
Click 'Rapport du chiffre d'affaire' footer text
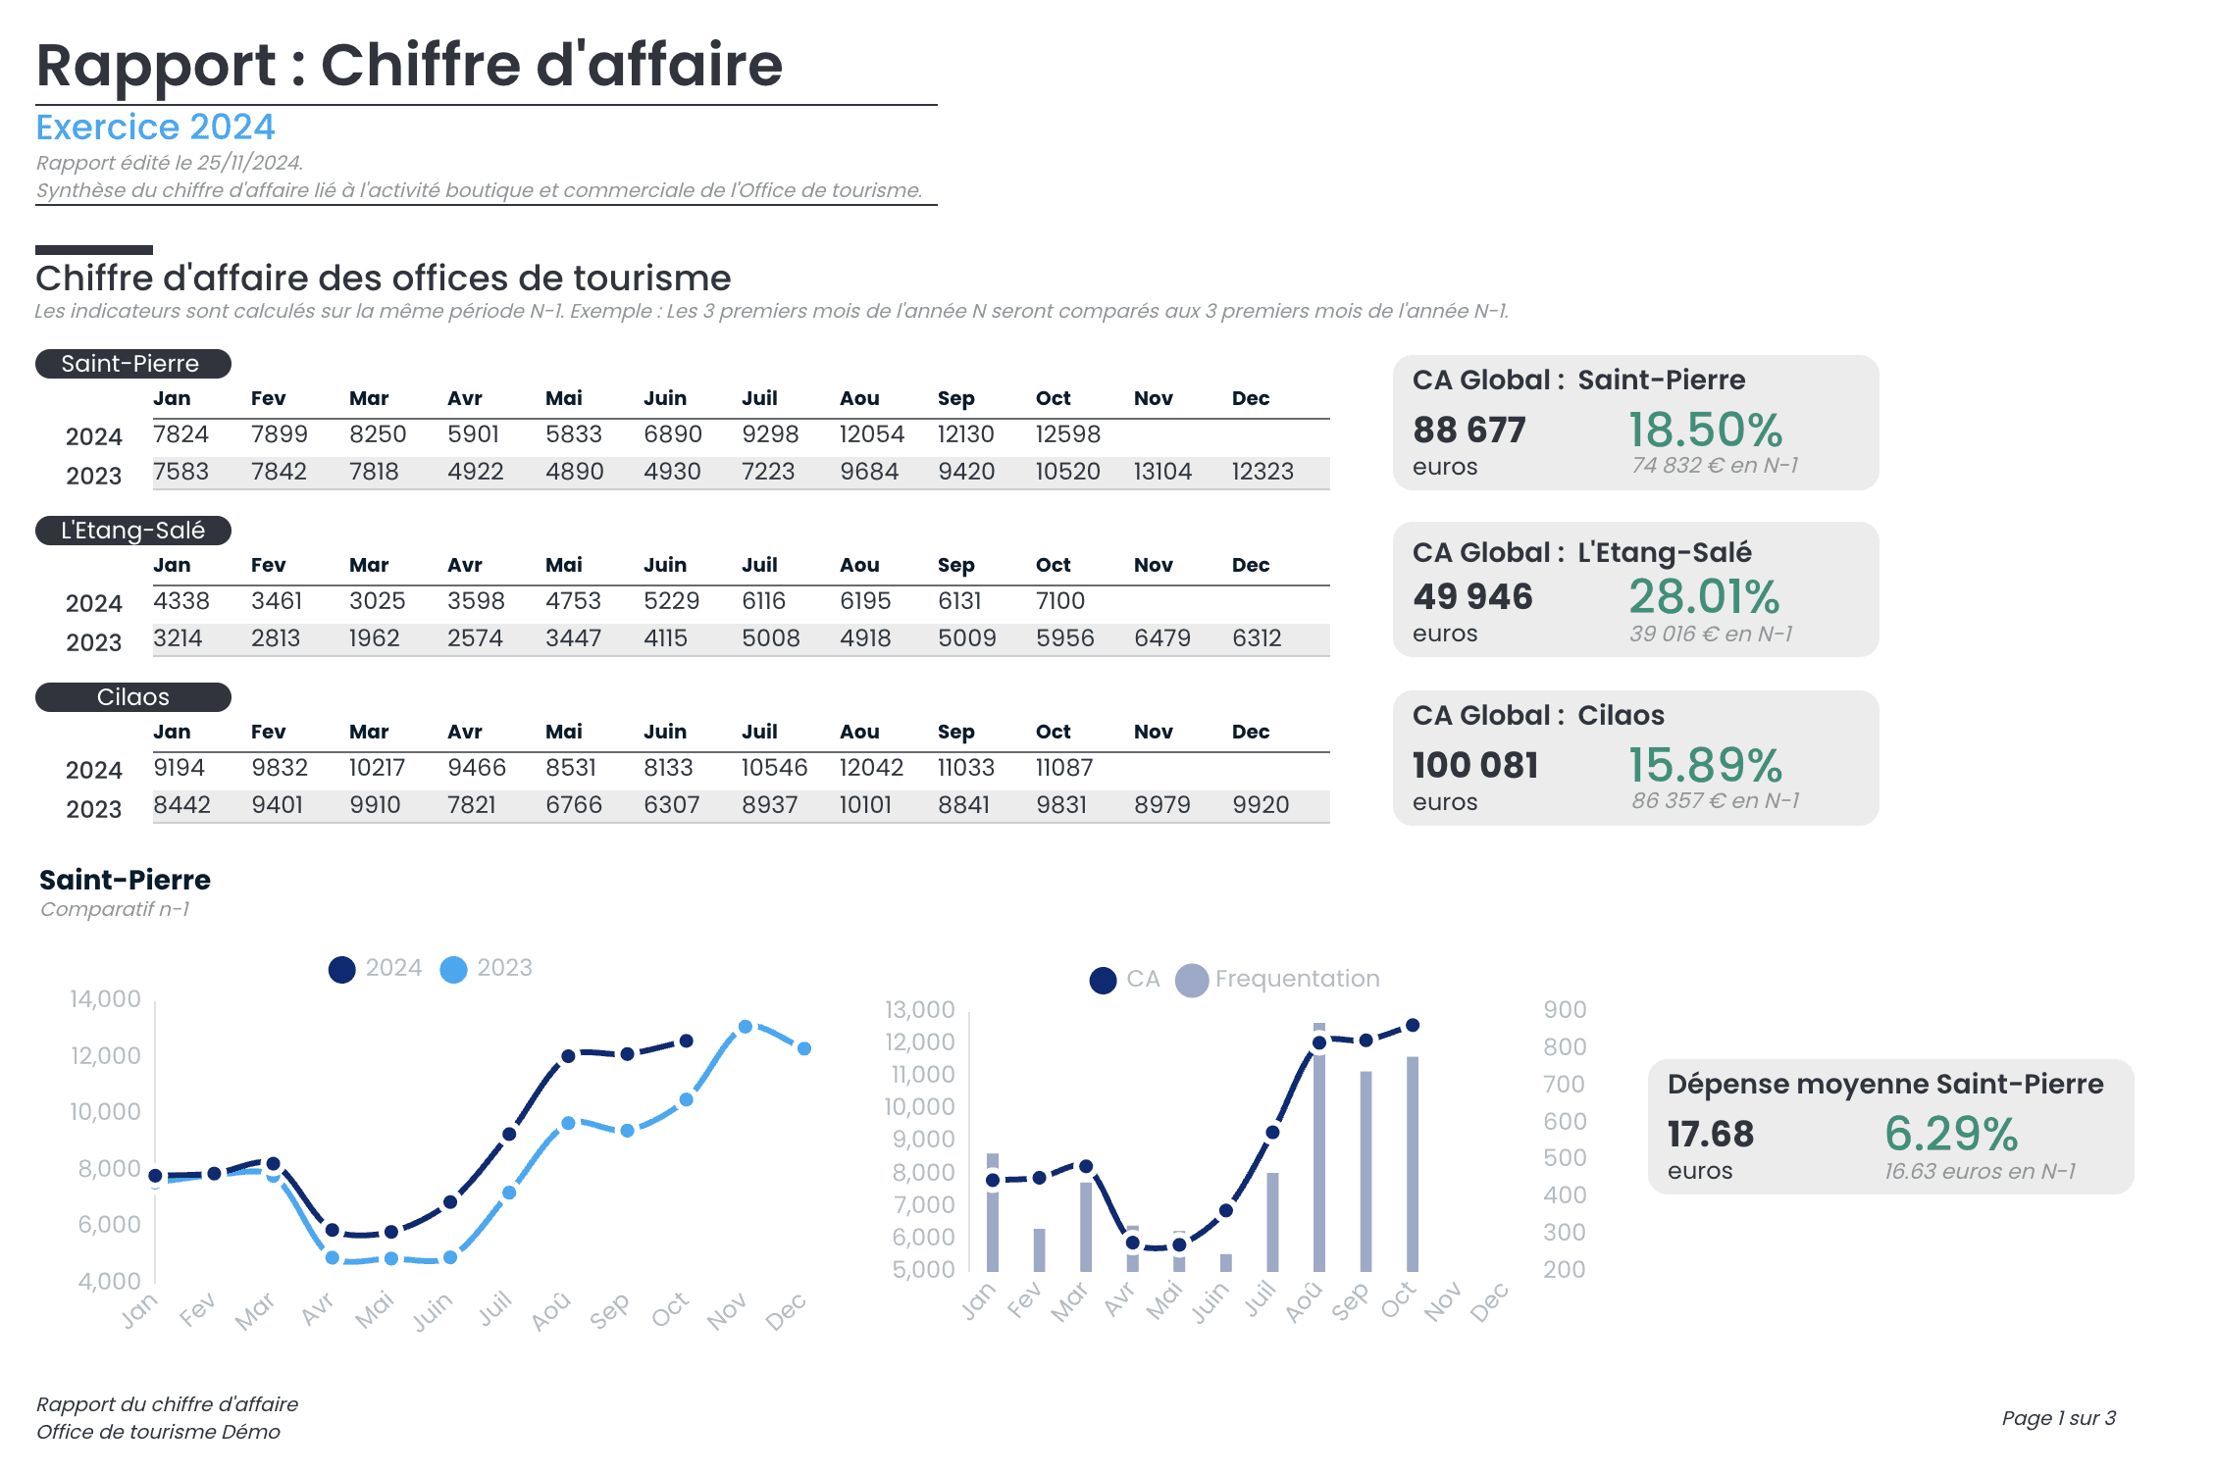coord(167,1404)
